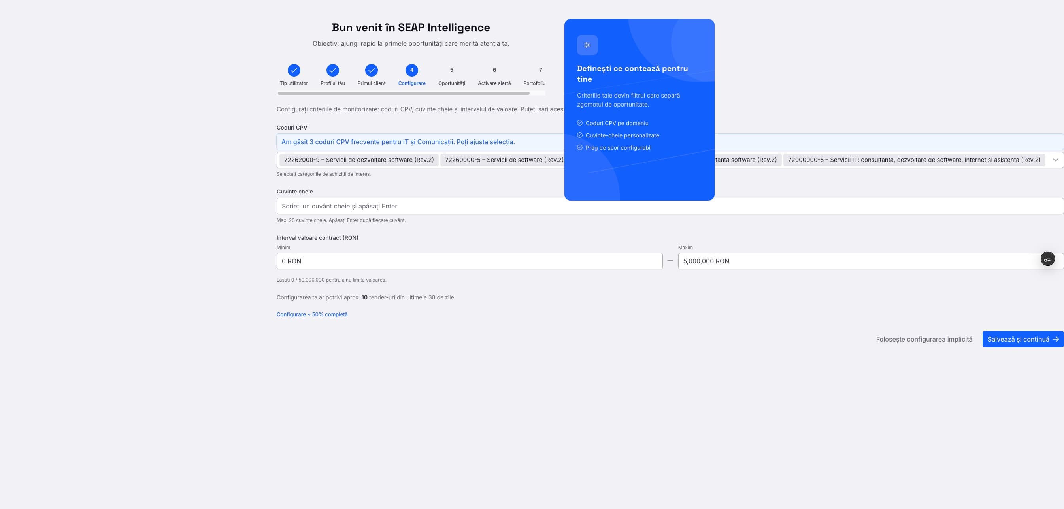Image resolution: width=1064 pixels, height=509 pixels.
Task: Focus the Cuvinte cheie input field
Action: pyautogui.click(x=670, y=206)
